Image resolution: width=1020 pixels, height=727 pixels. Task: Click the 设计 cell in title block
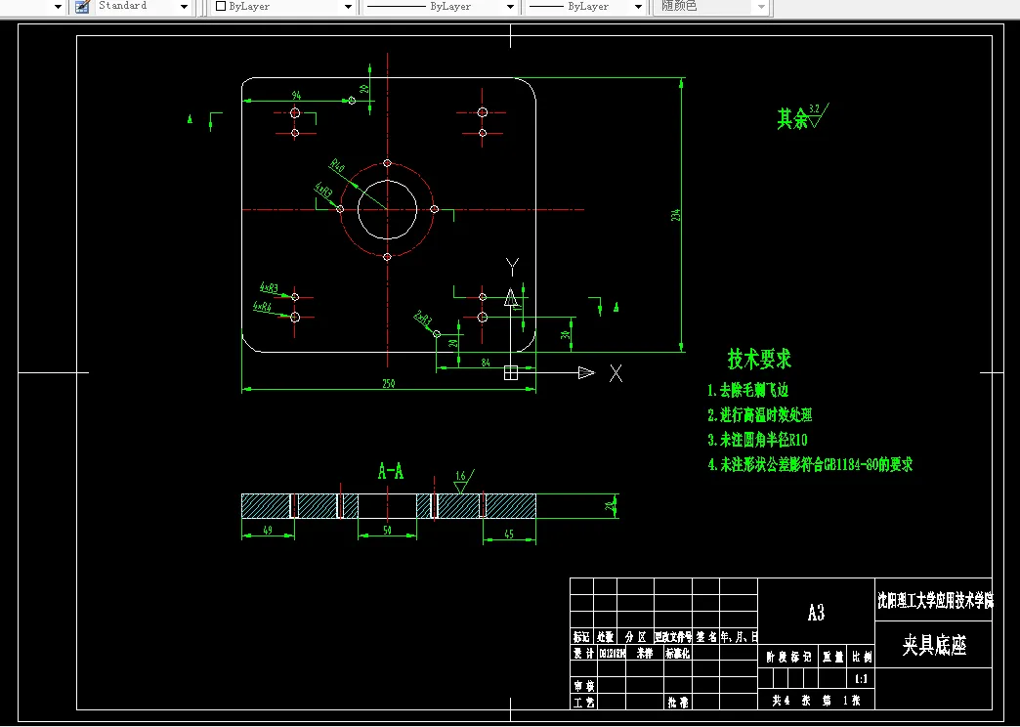click(583, 654)
